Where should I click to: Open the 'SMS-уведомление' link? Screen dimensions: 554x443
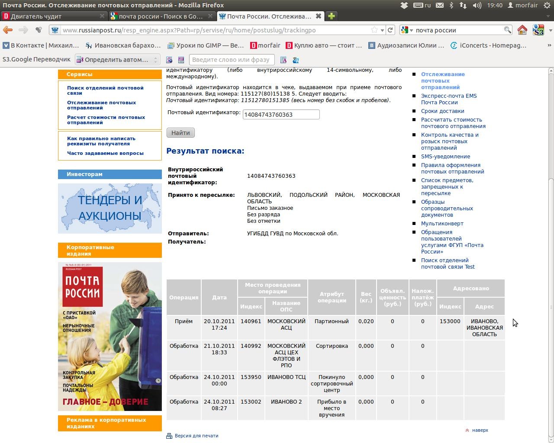[x=445, y=157]
